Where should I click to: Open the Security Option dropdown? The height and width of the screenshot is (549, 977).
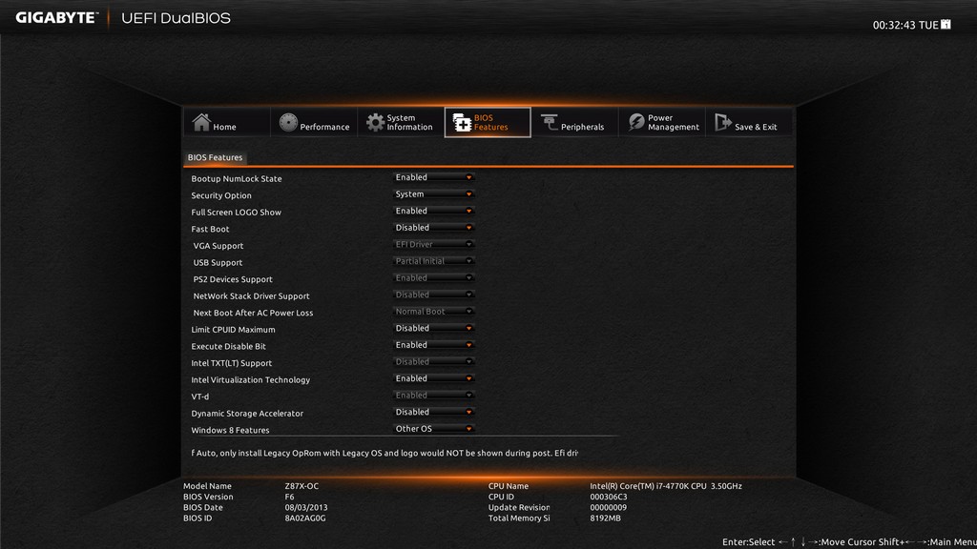click(x=434, y=194)
